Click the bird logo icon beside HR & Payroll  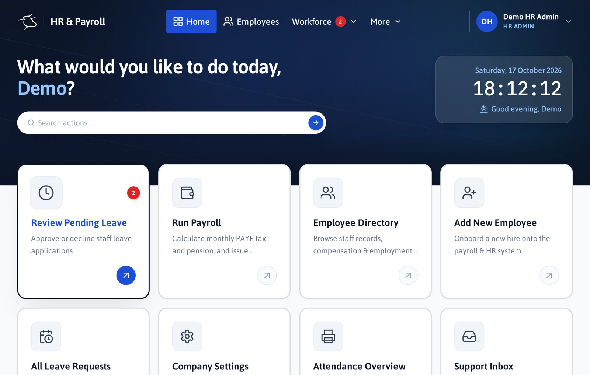(x=28, y=21)
